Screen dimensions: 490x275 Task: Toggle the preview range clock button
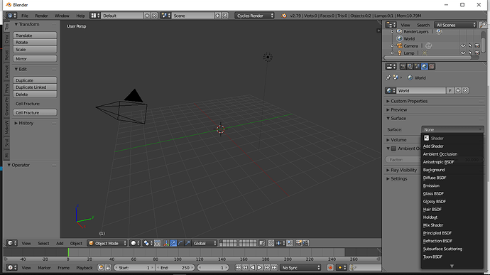tap(101, 267)
